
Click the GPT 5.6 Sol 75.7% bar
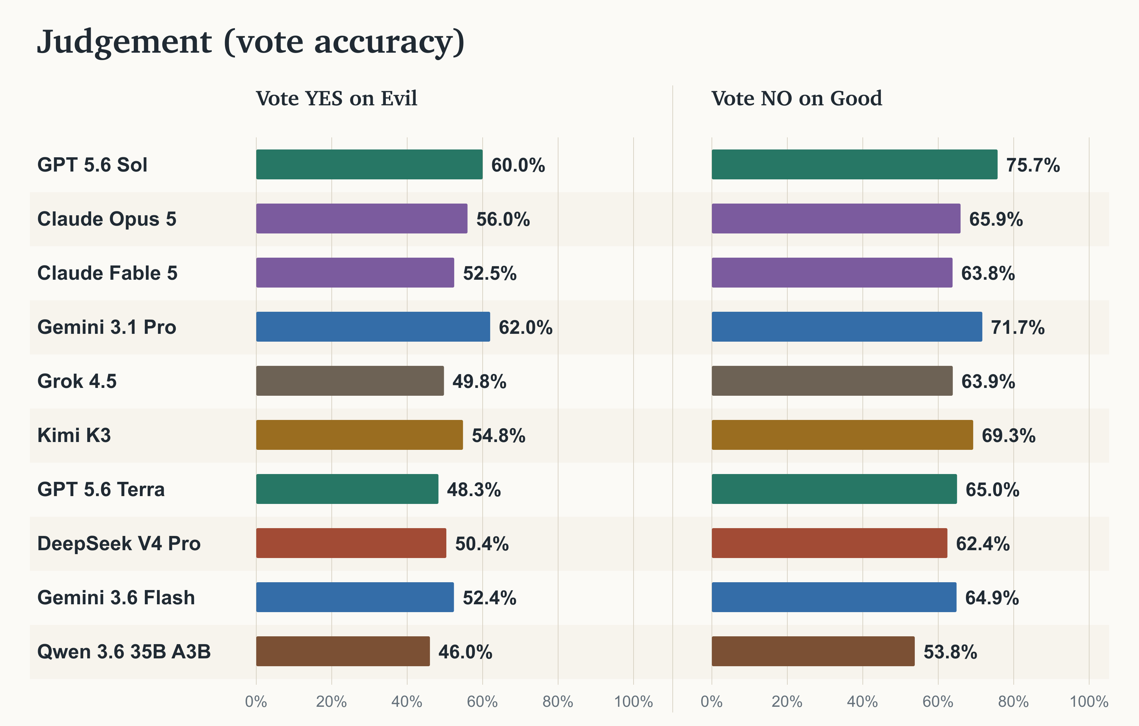[x=854, y=164]
